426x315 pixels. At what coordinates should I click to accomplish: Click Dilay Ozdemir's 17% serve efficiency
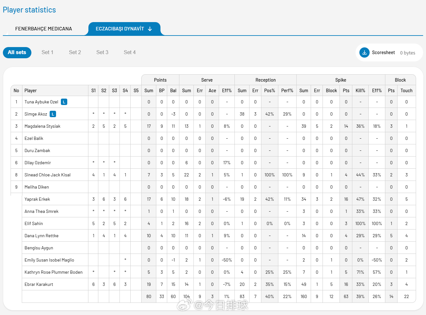pyautogui.click(x=227, y=163)
